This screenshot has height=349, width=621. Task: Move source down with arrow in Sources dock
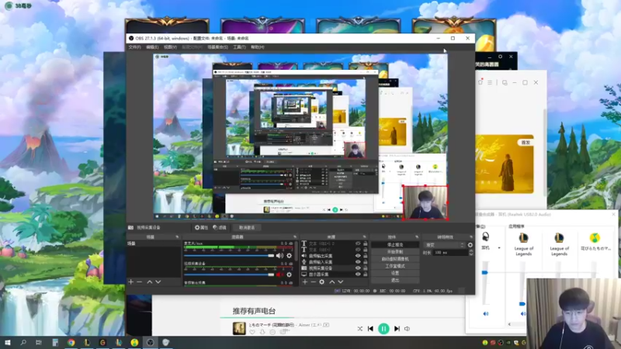(x=341, y=282)
